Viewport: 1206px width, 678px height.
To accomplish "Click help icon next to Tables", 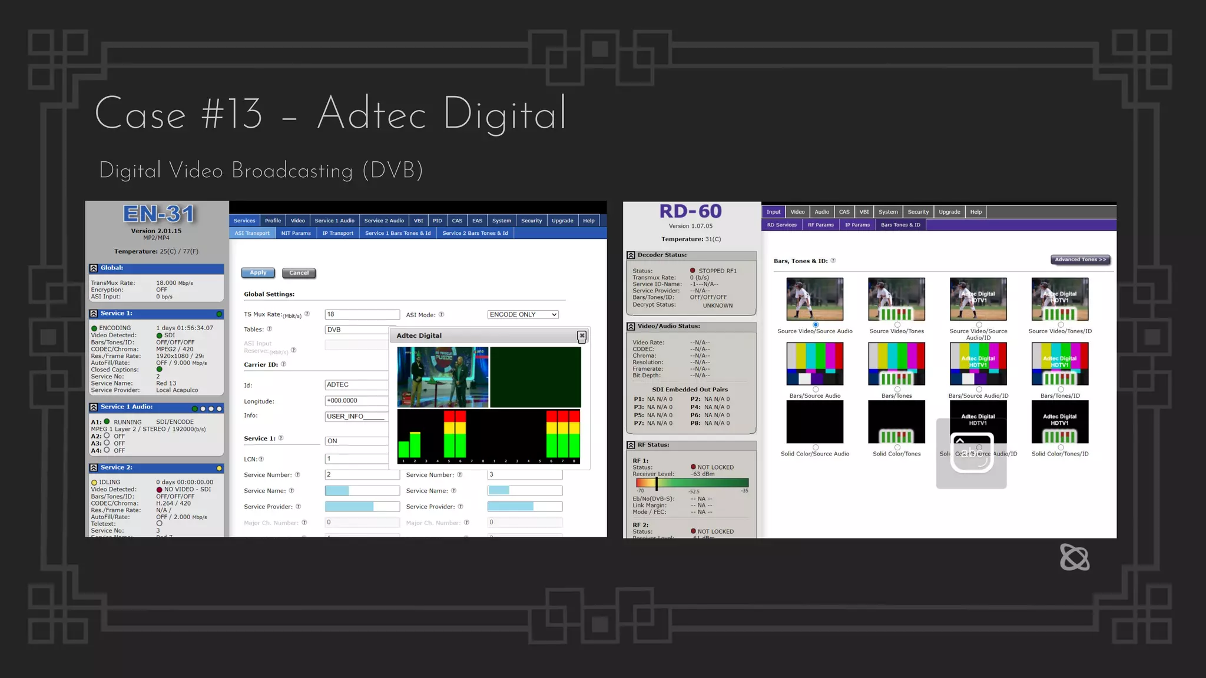I will pyautogui.click(x=269, y=330).
